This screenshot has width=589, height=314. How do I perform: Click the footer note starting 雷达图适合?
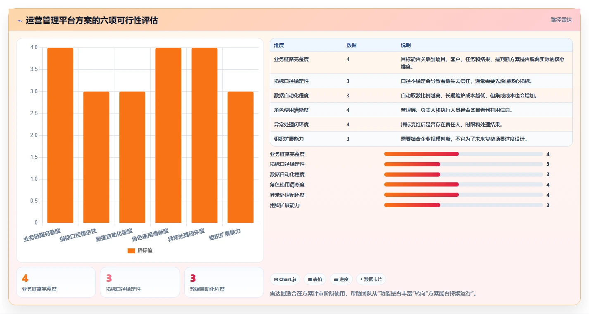(x=374, y=294)
